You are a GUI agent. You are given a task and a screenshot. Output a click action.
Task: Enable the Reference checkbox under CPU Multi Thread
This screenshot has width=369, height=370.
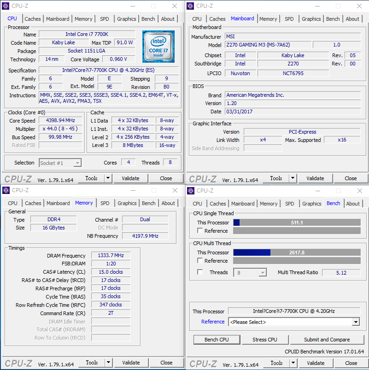(200, 261)
